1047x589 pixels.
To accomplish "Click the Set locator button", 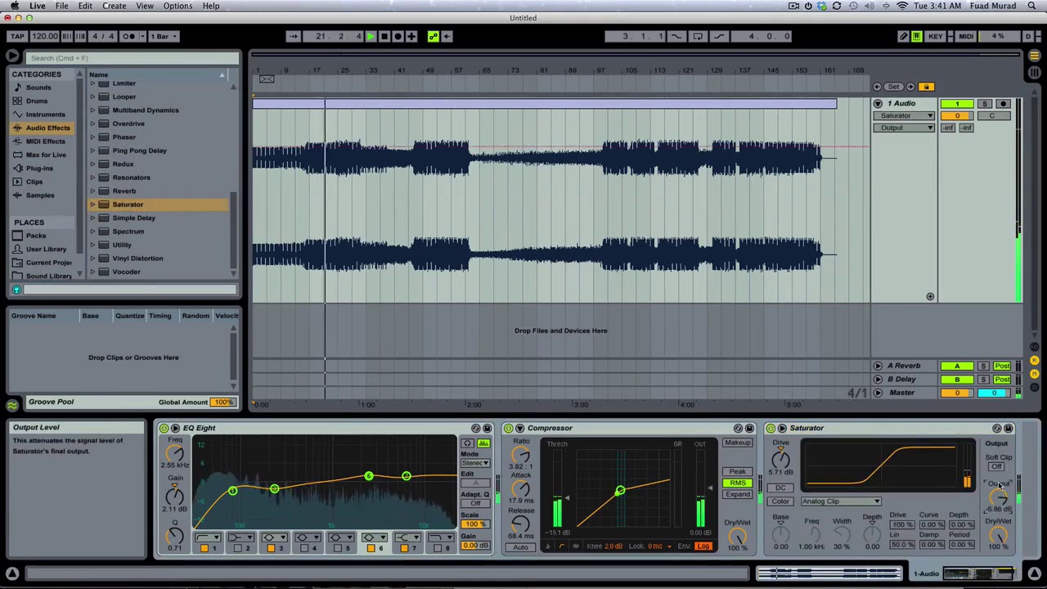I will point(893,87).
